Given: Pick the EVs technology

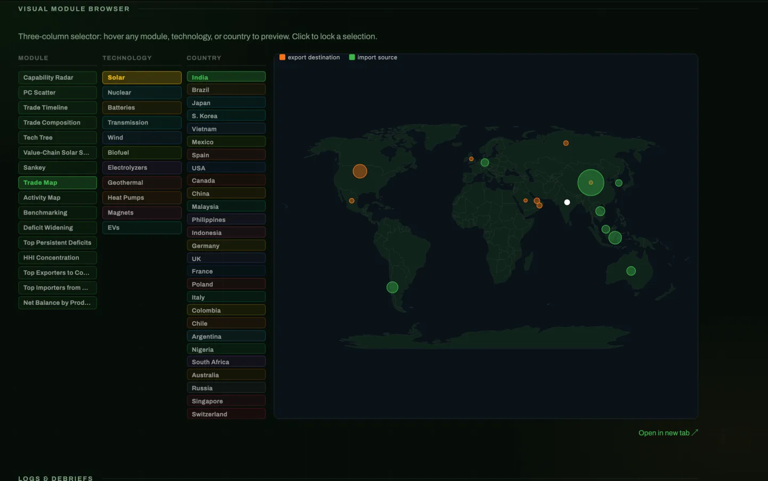Looking at the screenshot, I should [142, 227].
